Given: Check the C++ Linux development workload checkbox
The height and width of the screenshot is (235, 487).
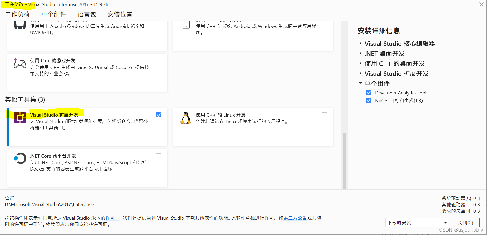Looking at the screenshot, I should [x=324, y=115].
